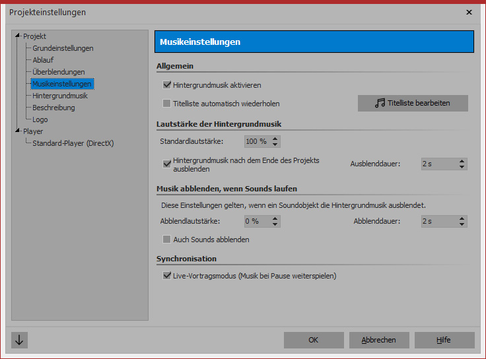Screen dimensions: 486x359
Task: Untick Hintergrundmusik nach dem Ende ausblenden
Action: pyautogui.click(x=167, y=164)
